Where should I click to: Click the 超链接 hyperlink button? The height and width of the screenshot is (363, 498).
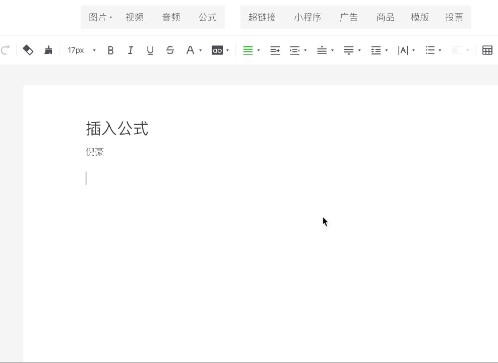pos(262,17)
